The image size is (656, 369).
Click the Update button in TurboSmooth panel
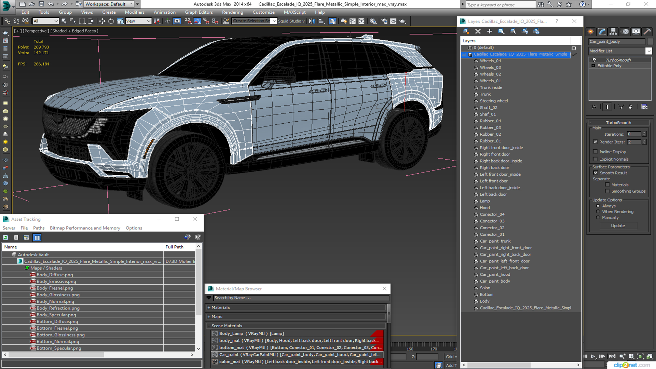618,225
